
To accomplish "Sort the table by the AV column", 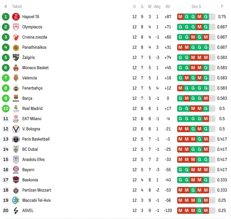I will [x=168, y=7].
